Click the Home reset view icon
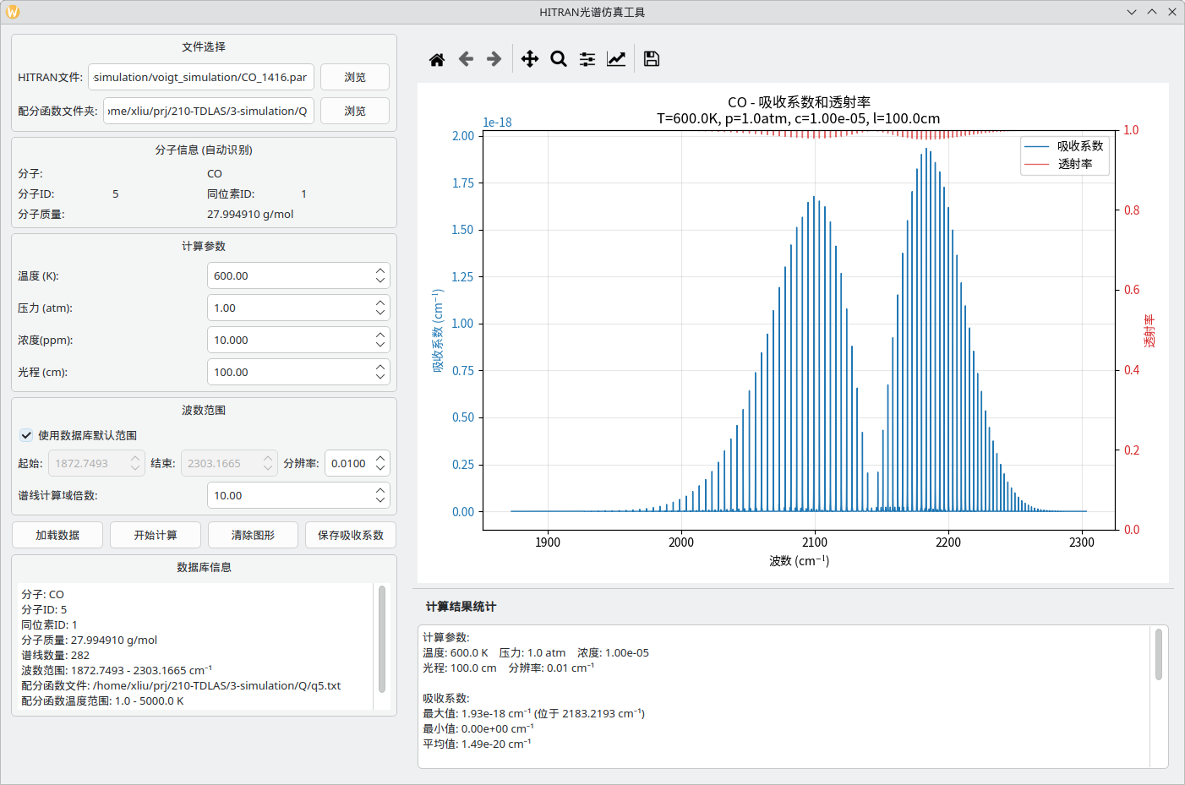This screenshot has width=1185, height=785. (x=437, y=59)
